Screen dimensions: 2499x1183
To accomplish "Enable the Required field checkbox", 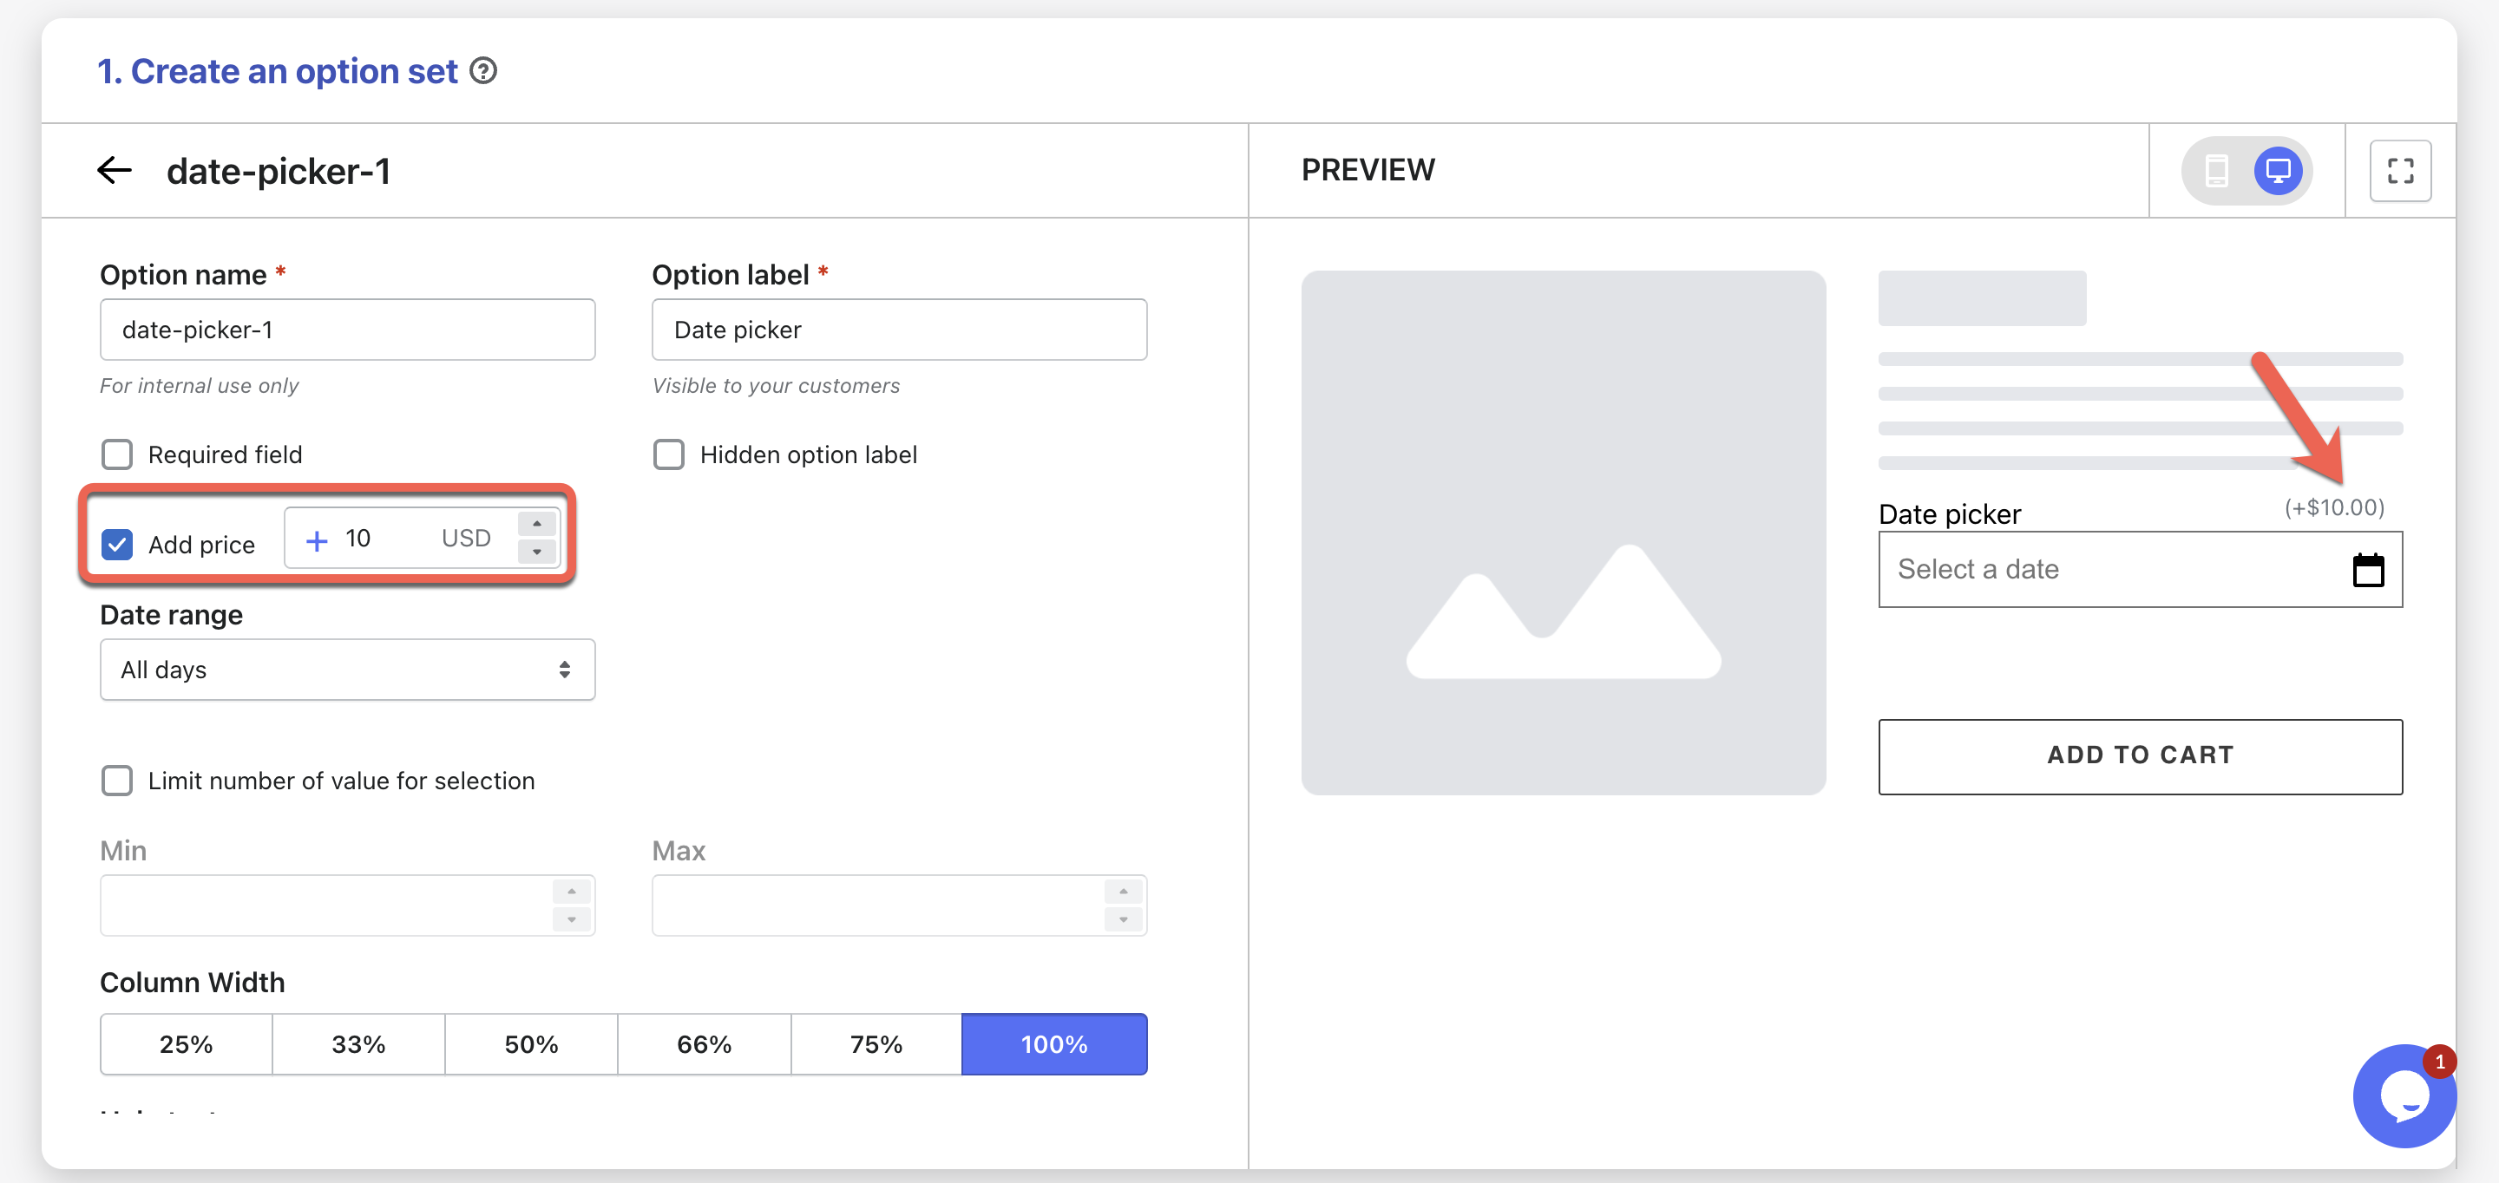I will pos(117,454).
